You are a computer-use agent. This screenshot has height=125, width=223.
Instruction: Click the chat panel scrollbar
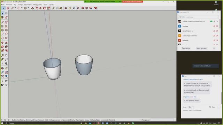point(221,98)
